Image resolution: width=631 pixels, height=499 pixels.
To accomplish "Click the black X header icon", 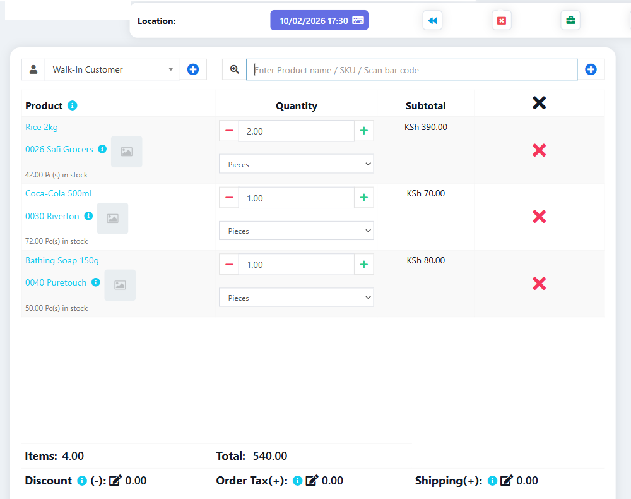I will (540, 103).
